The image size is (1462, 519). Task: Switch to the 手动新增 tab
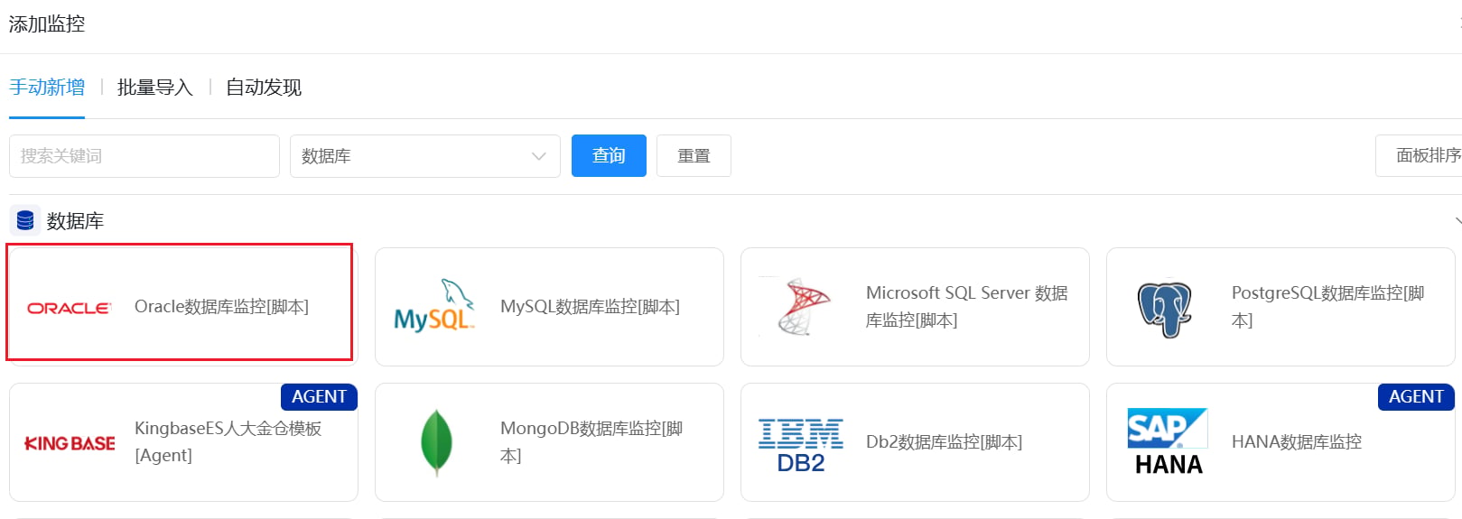[x=47, y=88]
